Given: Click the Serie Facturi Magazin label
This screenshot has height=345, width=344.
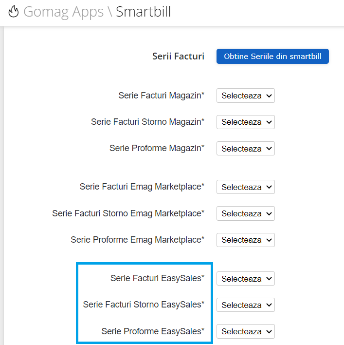Looking at the screenshot, I should point(162,96).
